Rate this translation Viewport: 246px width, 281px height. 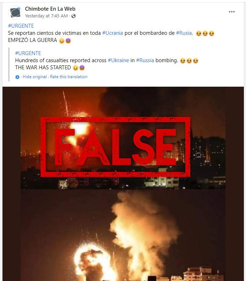coord(69,77)
